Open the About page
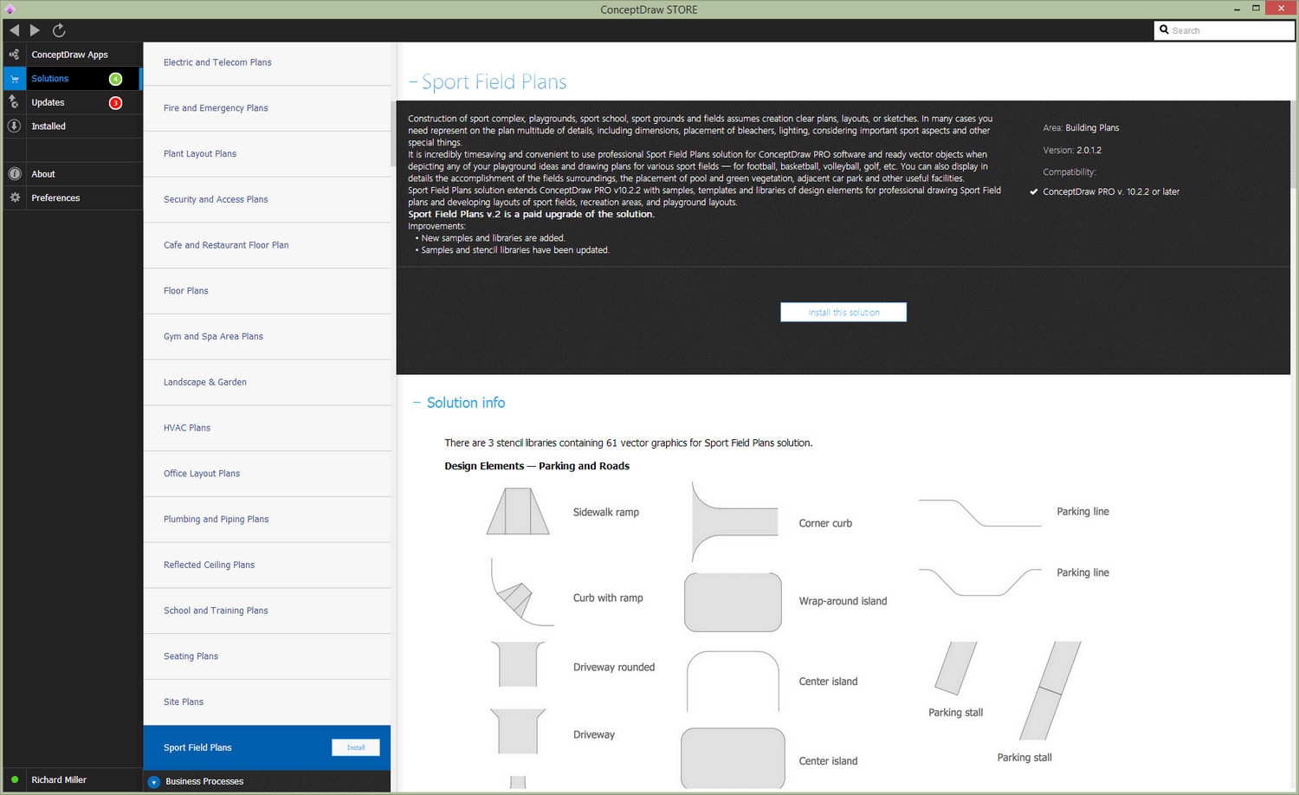Viewport: 1299px width, 795px height. [x=71, y=174]
